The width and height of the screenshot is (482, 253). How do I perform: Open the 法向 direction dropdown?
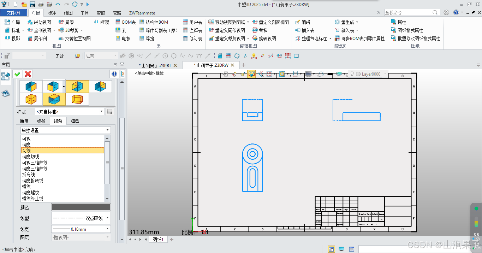pyautogui.click(x=101, y=56)
